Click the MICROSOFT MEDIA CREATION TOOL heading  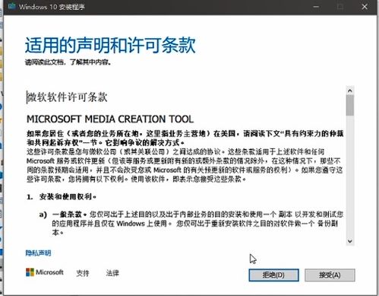[110, 119]
